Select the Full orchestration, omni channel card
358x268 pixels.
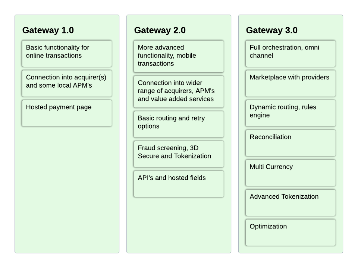291,54
